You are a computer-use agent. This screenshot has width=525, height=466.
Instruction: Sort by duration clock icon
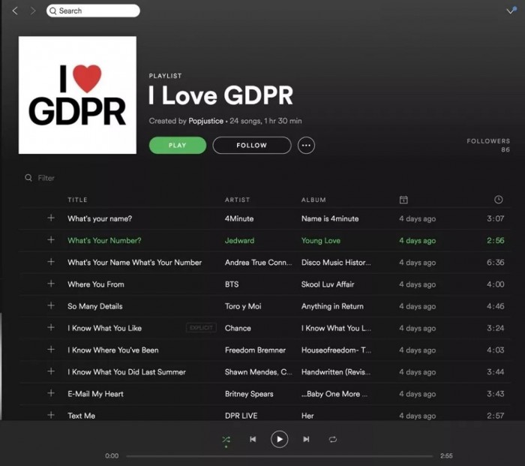click(x=498, y=200)
